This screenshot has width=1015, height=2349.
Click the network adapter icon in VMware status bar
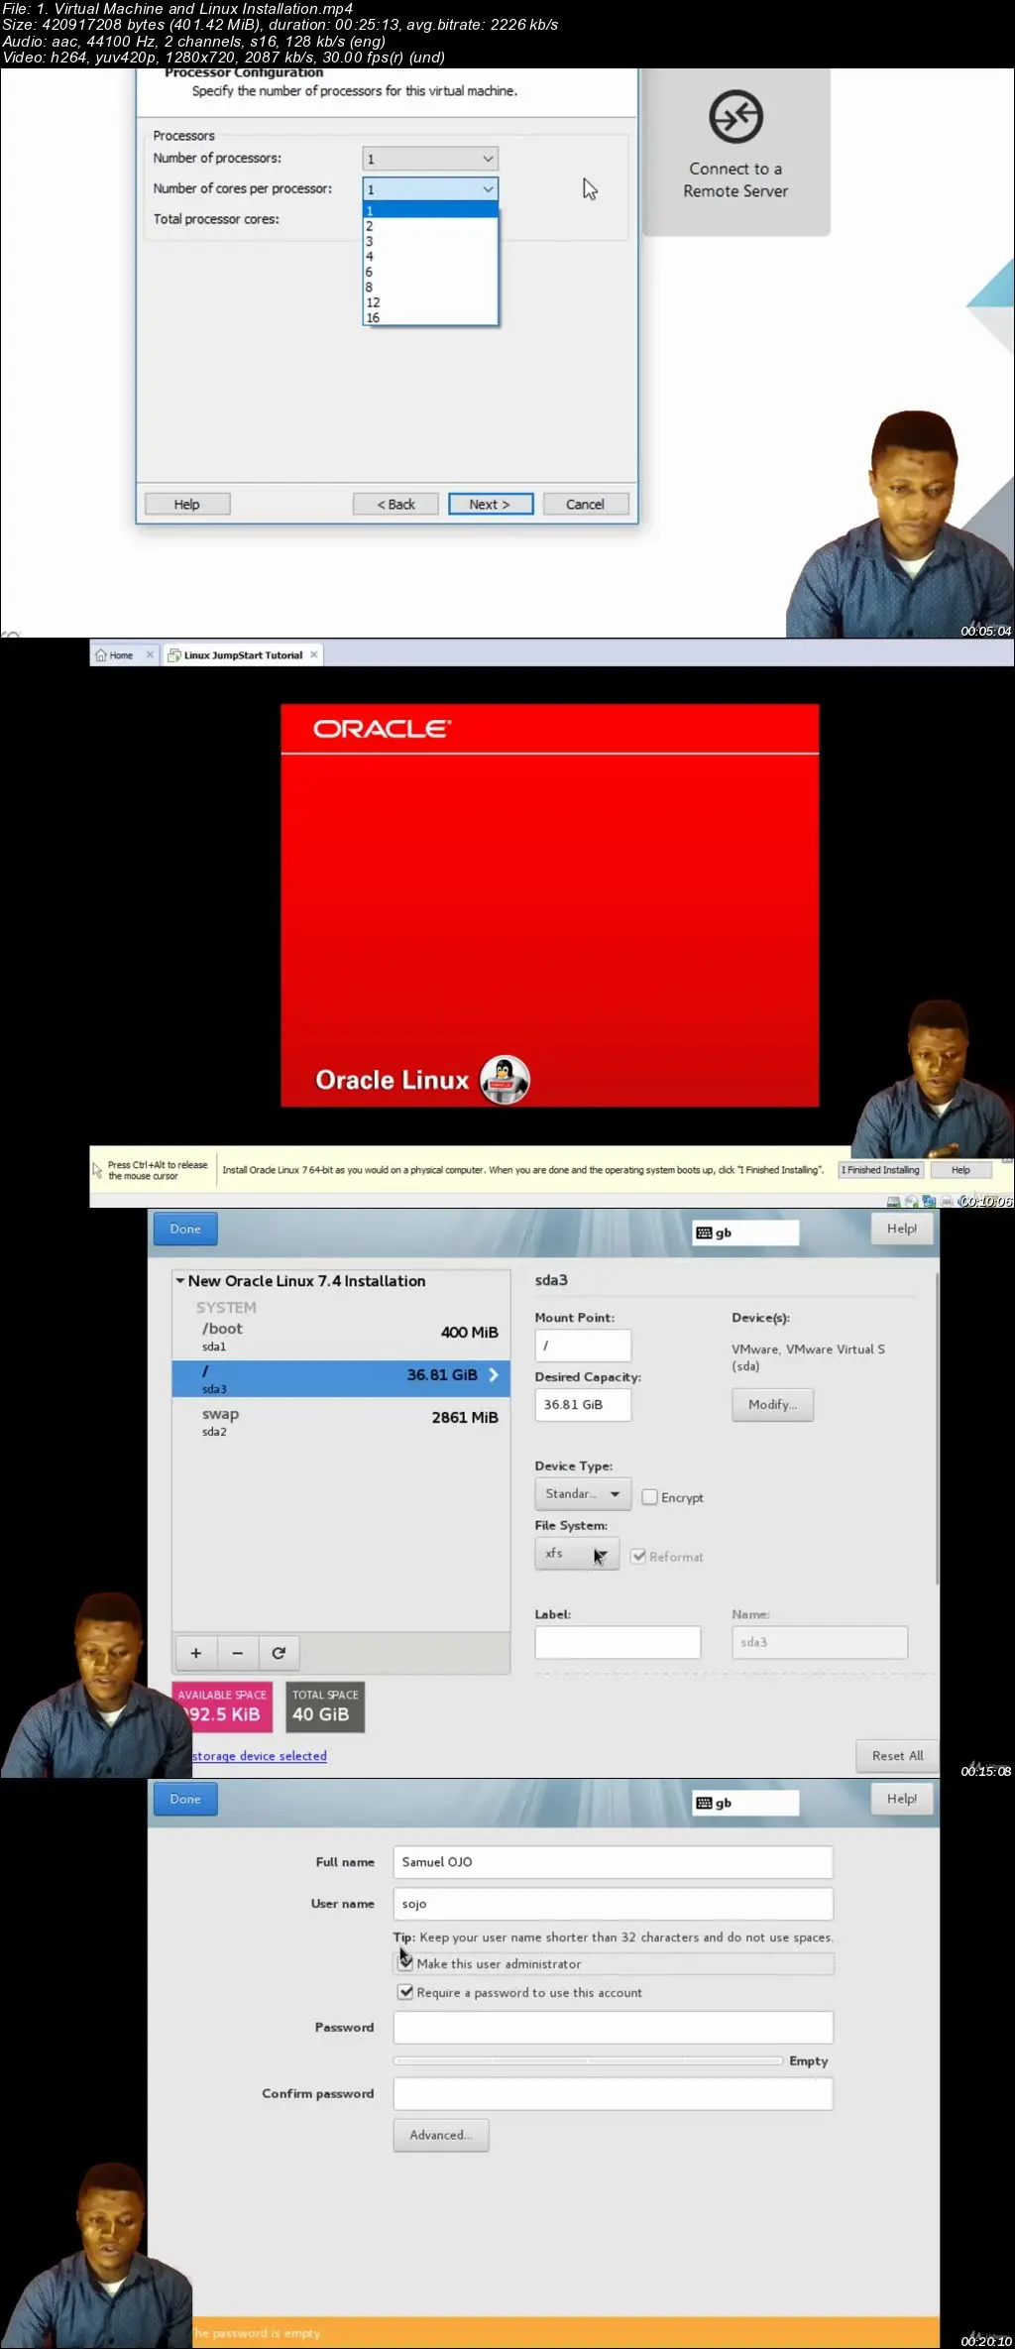pos(929,1202)
